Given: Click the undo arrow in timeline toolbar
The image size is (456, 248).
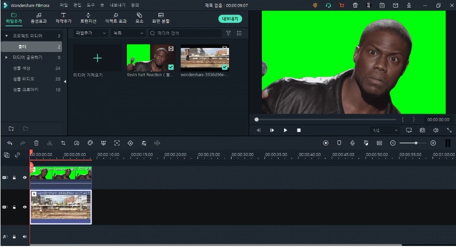Looking at the screenshot, I should (9, 143).
